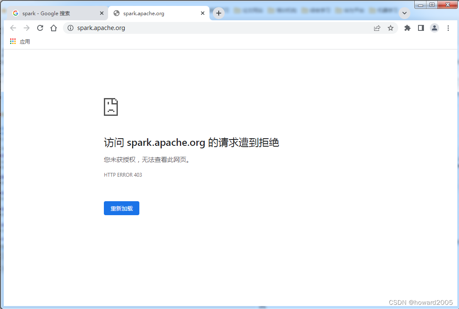Click the blue "重新加载" reload button

[122, 208]
